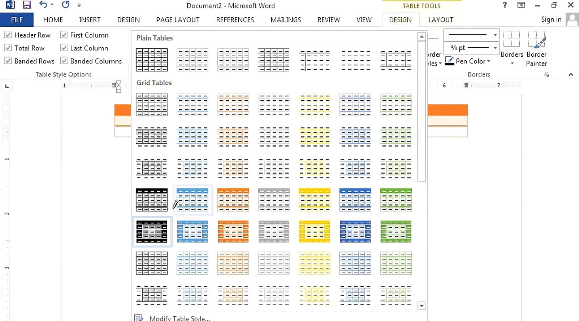Screen dimensions: 579x321
Task: Open the ¾ pt line weight dropdown
Action: tap(495, 48)
